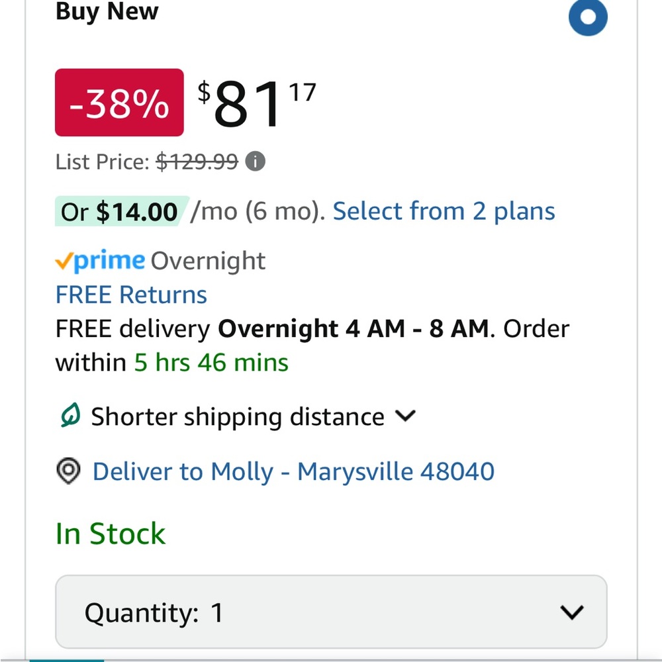662x662 pixels.
Task: Click the green leaf sustainability icon
Action: click(x=69, y=416)
